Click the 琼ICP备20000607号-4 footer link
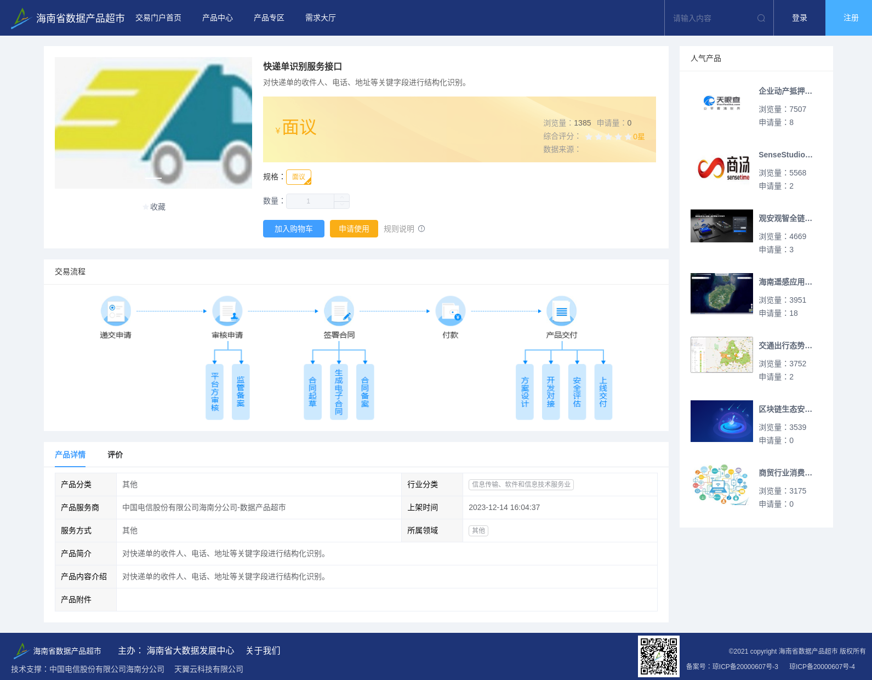Viewport: 872px width, 680px height. pyautogui.click(x=822, y=667)
